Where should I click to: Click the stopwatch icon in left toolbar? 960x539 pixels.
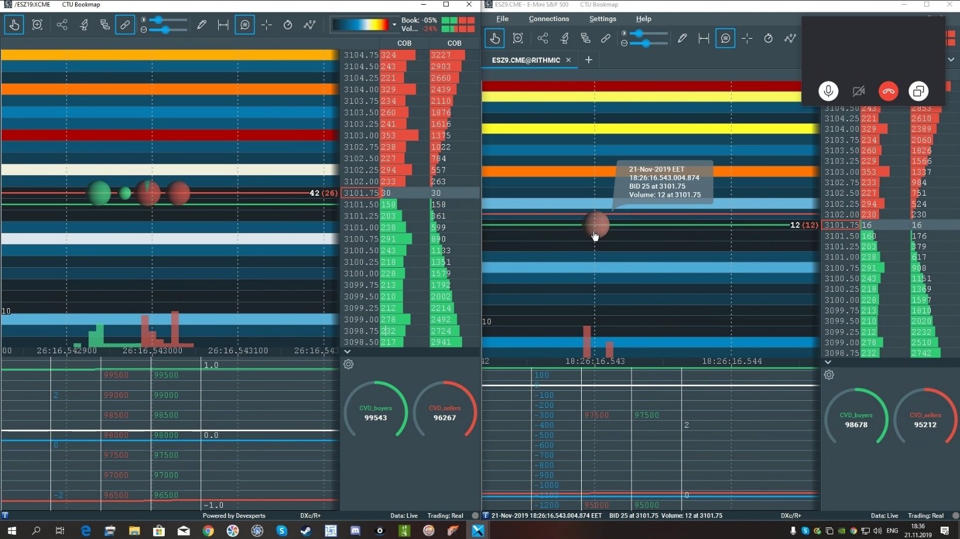288,25
